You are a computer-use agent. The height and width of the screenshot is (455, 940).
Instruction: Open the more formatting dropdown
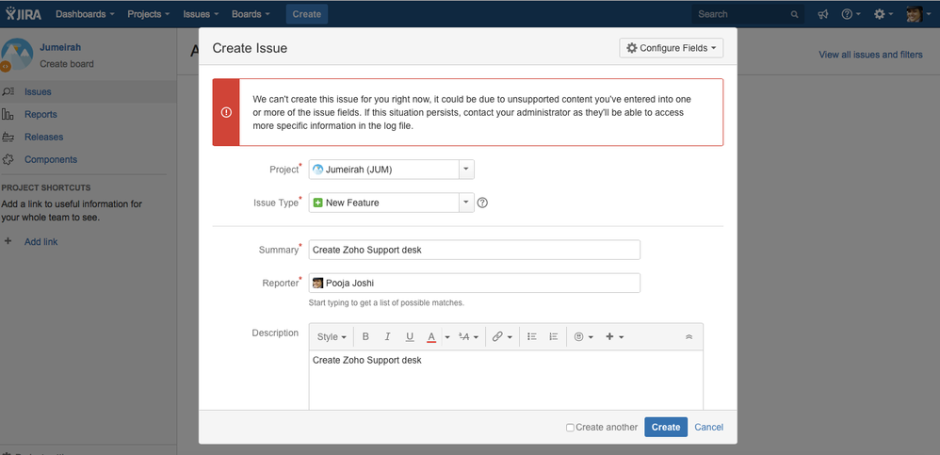(469, 337)
